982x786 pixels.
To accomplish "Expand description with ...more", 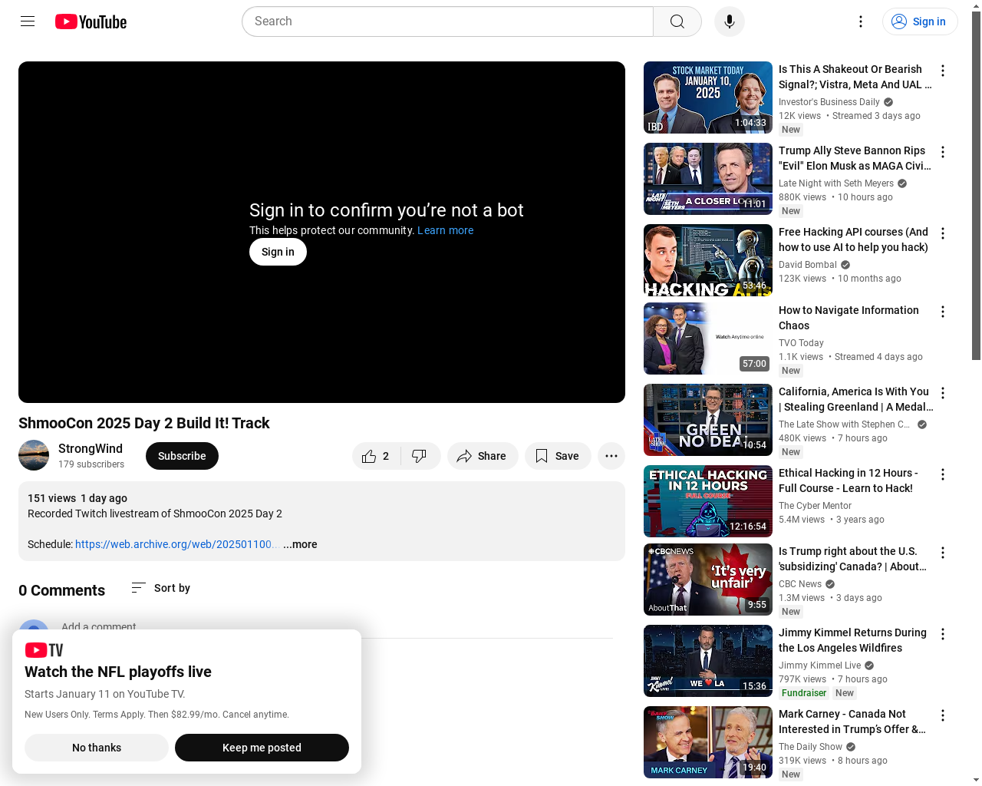I will (300, 544).
